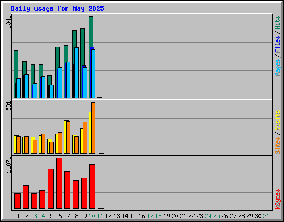
Task: Click green weekend day label 4
Action: [43, 216]
